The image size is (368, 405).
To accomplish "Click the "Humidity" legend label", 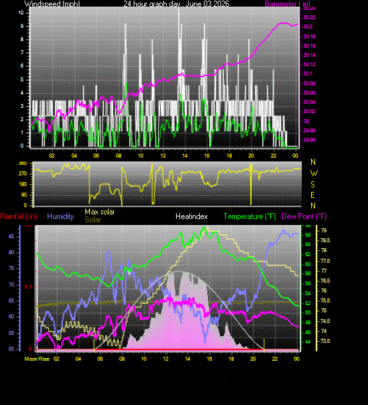I will 60,216.
